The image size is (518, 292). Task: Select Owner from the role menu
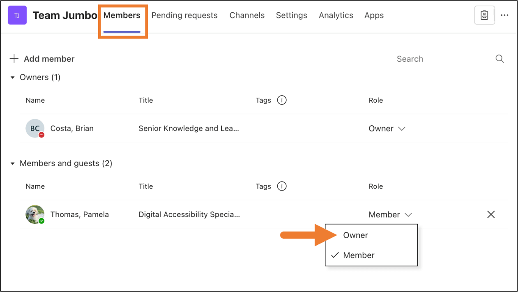tap(356, 235)
